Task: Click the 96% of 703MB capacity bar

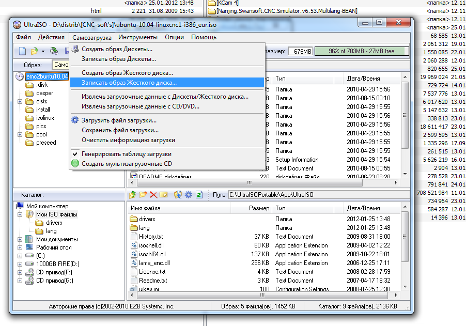Action: coord(362,51)
